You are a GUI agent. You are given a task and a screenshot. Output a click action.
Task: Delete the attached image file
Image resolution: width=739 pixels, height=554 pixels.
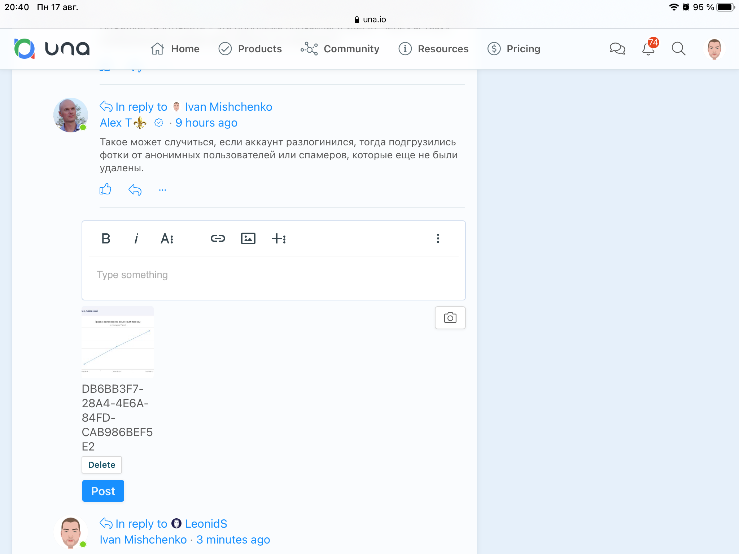[x=102, y=465]
